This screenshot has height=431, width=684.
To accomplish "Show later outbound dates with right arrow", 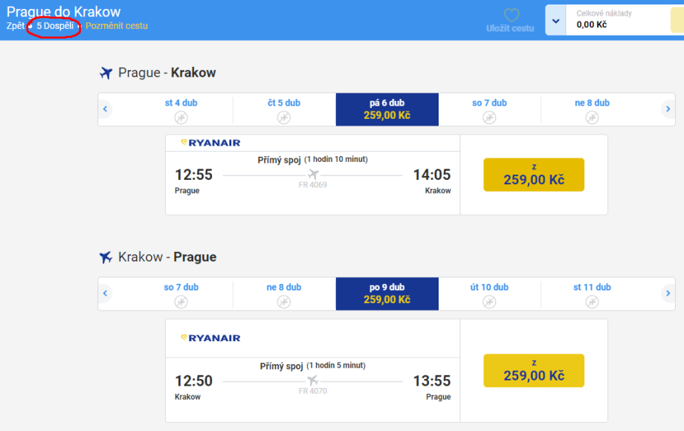I will [x=668, y=109].
